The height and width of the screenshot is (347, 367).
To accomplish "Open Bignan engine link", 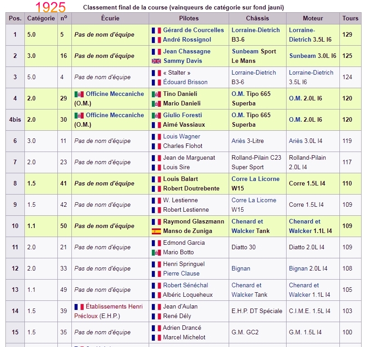I will coord(298,269).
